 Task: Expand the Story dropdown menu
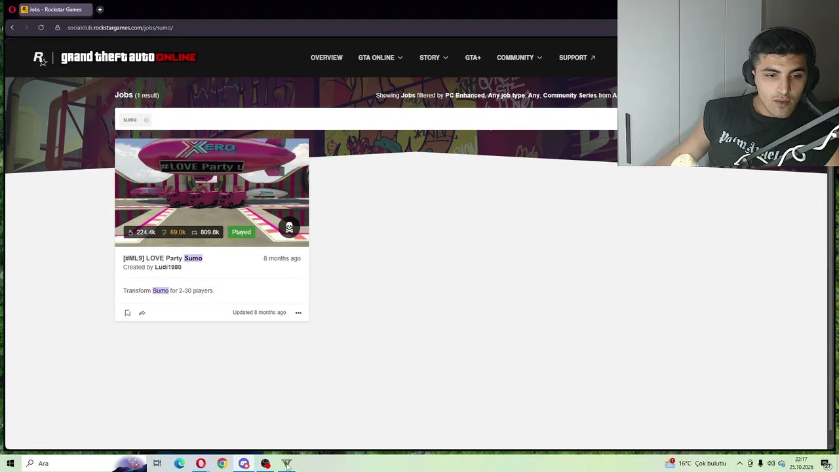(x=434, y=58)
